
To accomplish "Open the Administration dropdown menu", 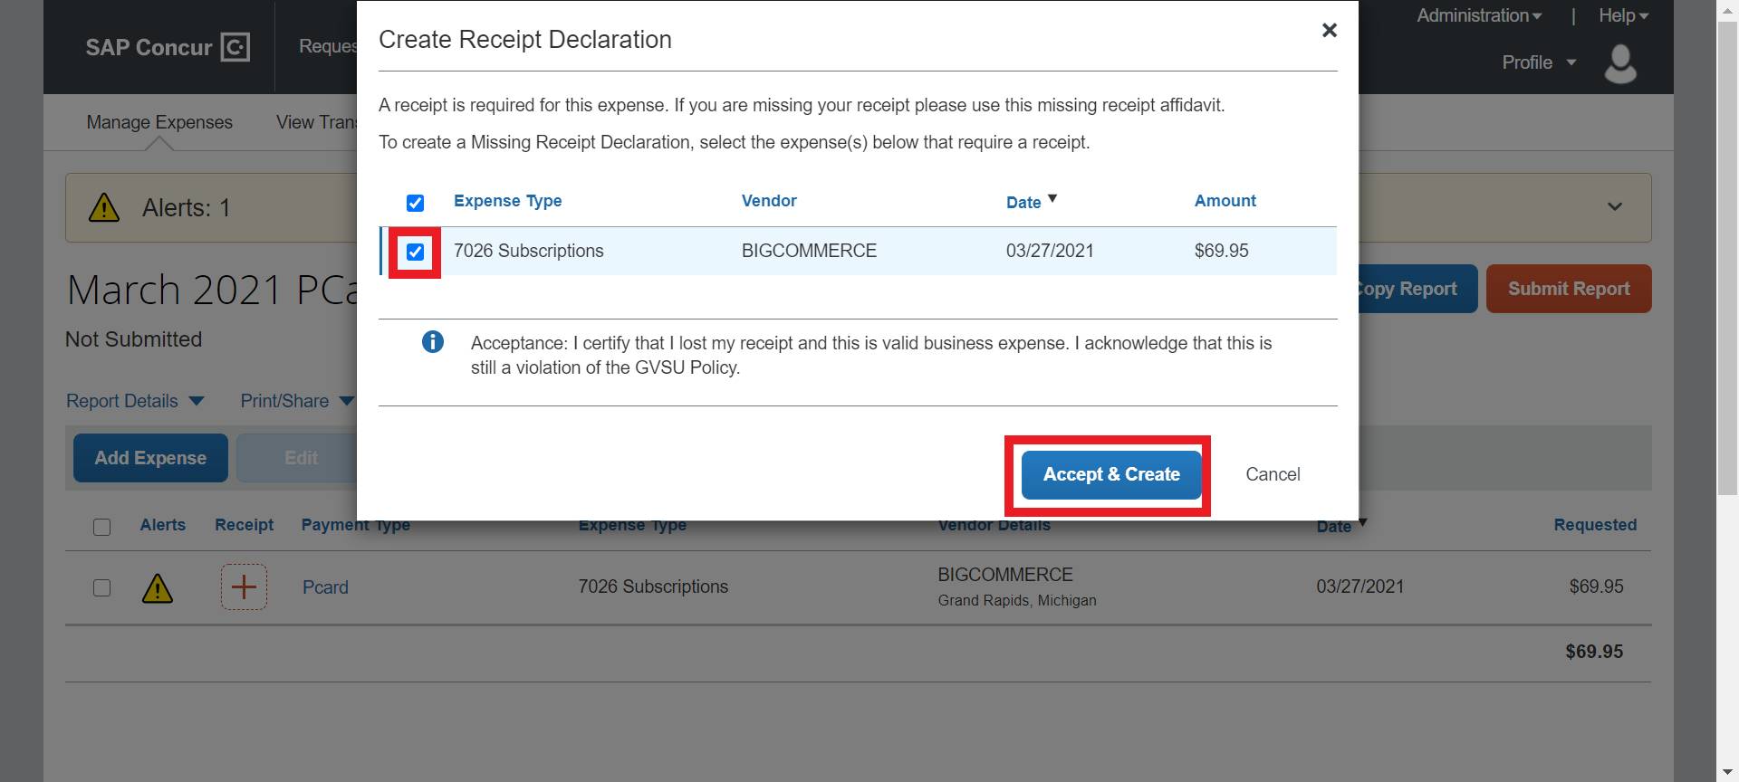I will (x=1478, y=15).
